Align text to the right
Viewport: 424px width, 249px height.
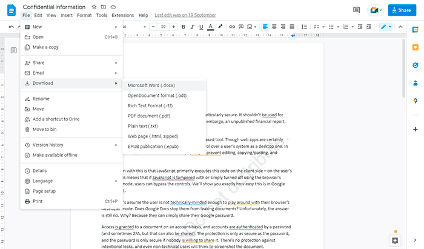(x=283, y=27)
